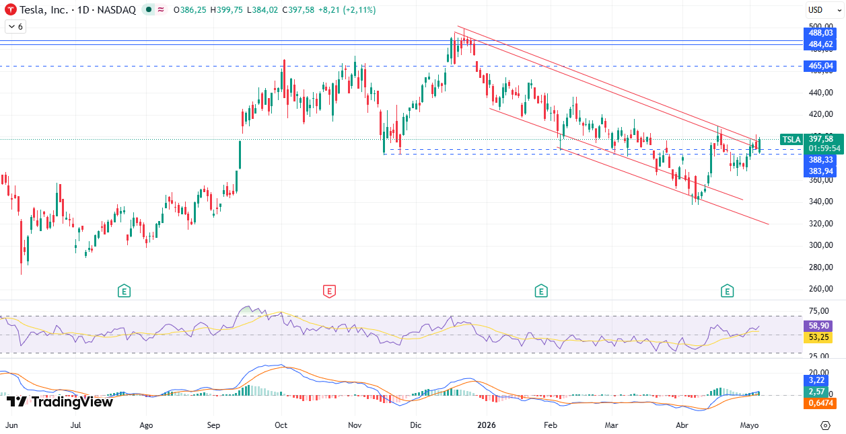This screenshot has width=846, height=434.
Task: Click the red Tesla logo icon
Action: pyautogui.click(x=11, y=10)
